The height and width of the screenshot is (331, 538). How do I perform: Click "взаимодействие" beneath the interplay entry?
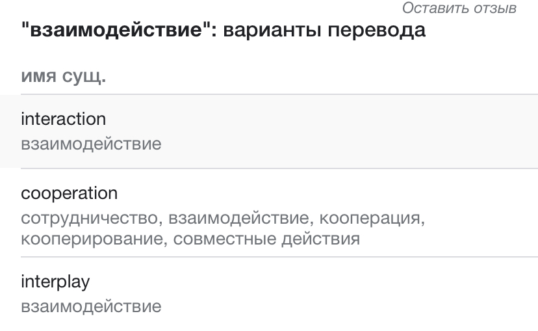[x=91, y=306]
